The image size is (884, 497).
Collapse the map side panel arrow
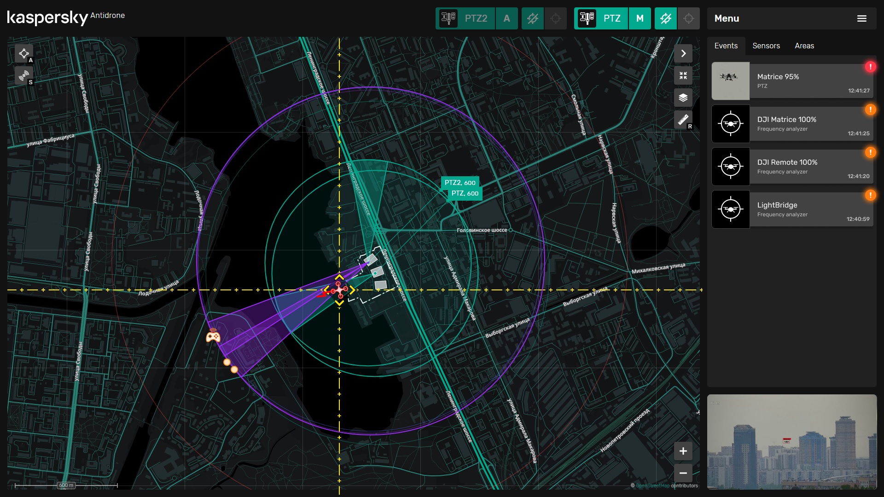tap(683, 53)
